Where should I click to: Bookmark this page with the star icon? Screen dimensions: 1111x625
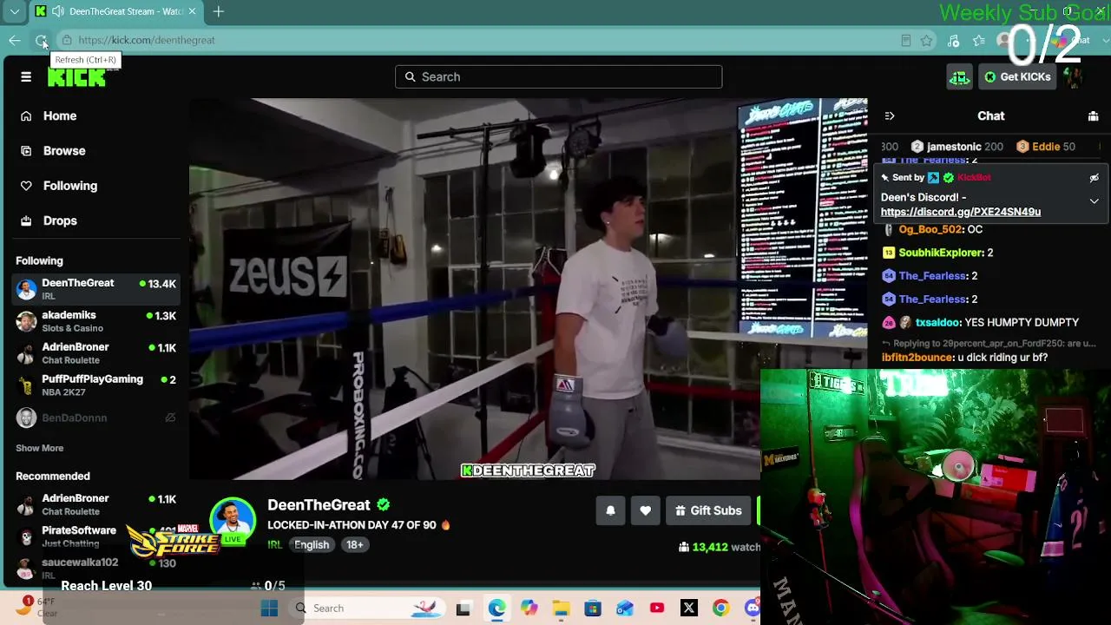[x=927, y=41]
